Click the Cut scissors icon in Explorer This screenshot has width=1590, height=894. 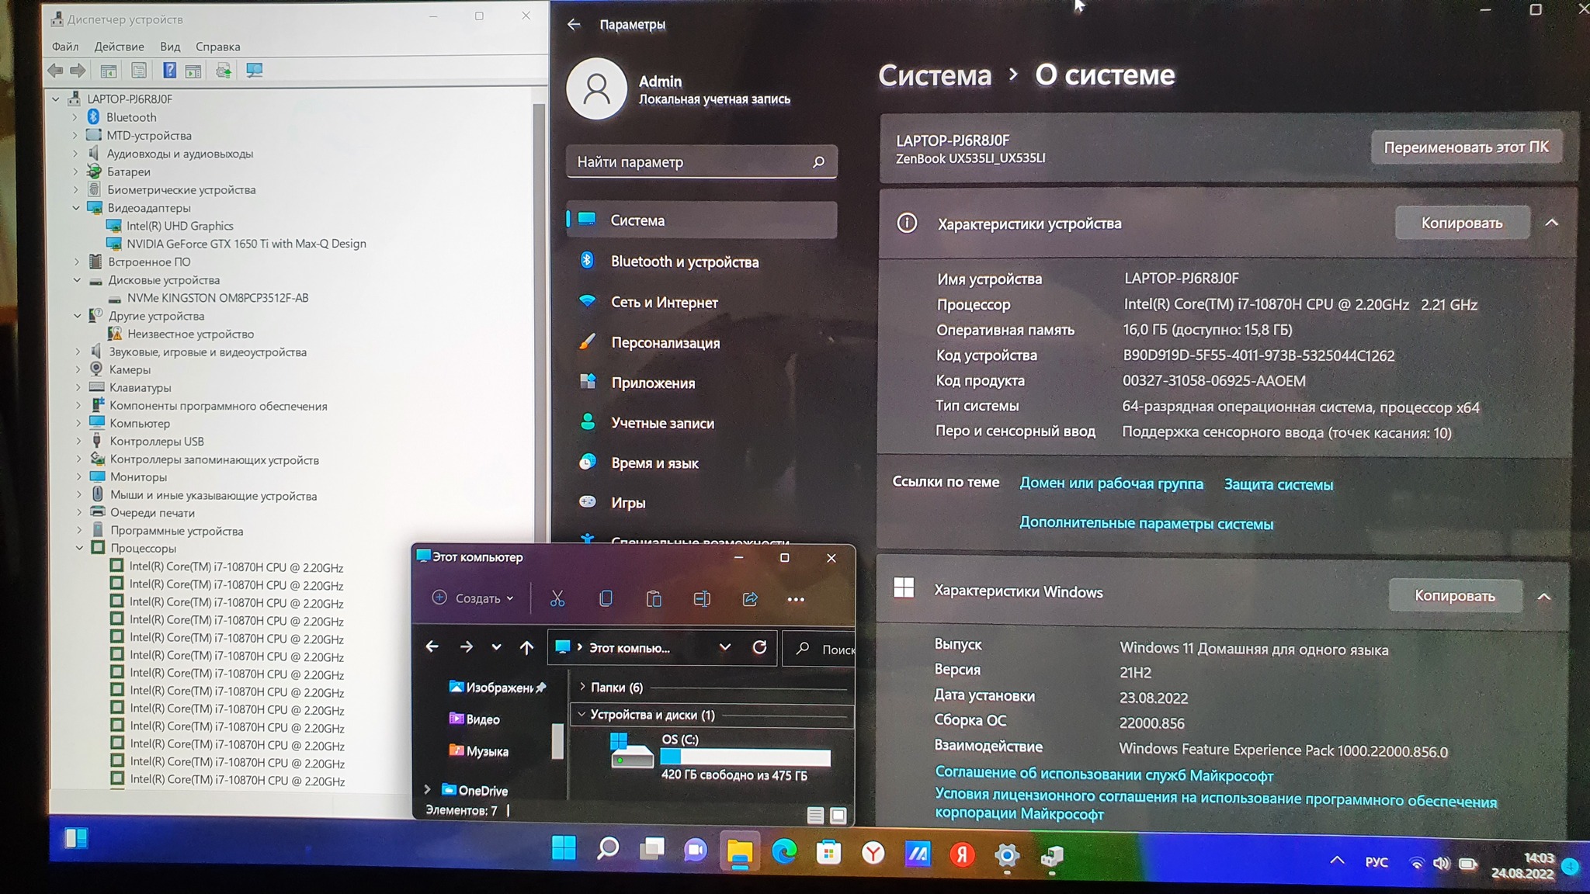557,598
